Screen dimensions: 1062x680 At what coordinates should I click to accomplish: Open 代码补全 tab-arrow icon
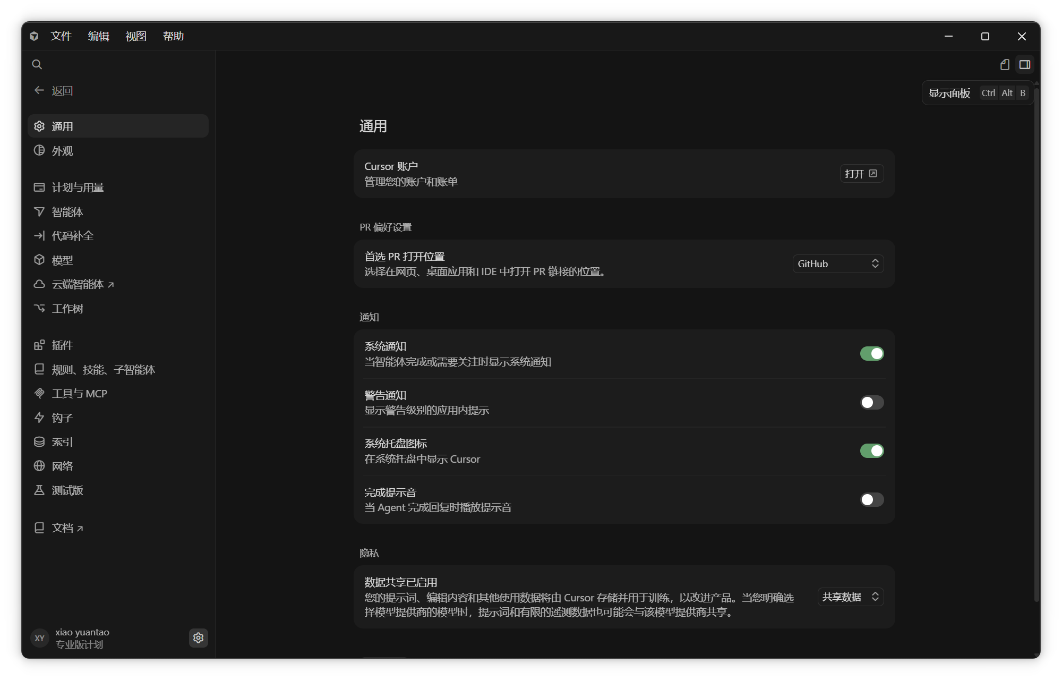39,235
